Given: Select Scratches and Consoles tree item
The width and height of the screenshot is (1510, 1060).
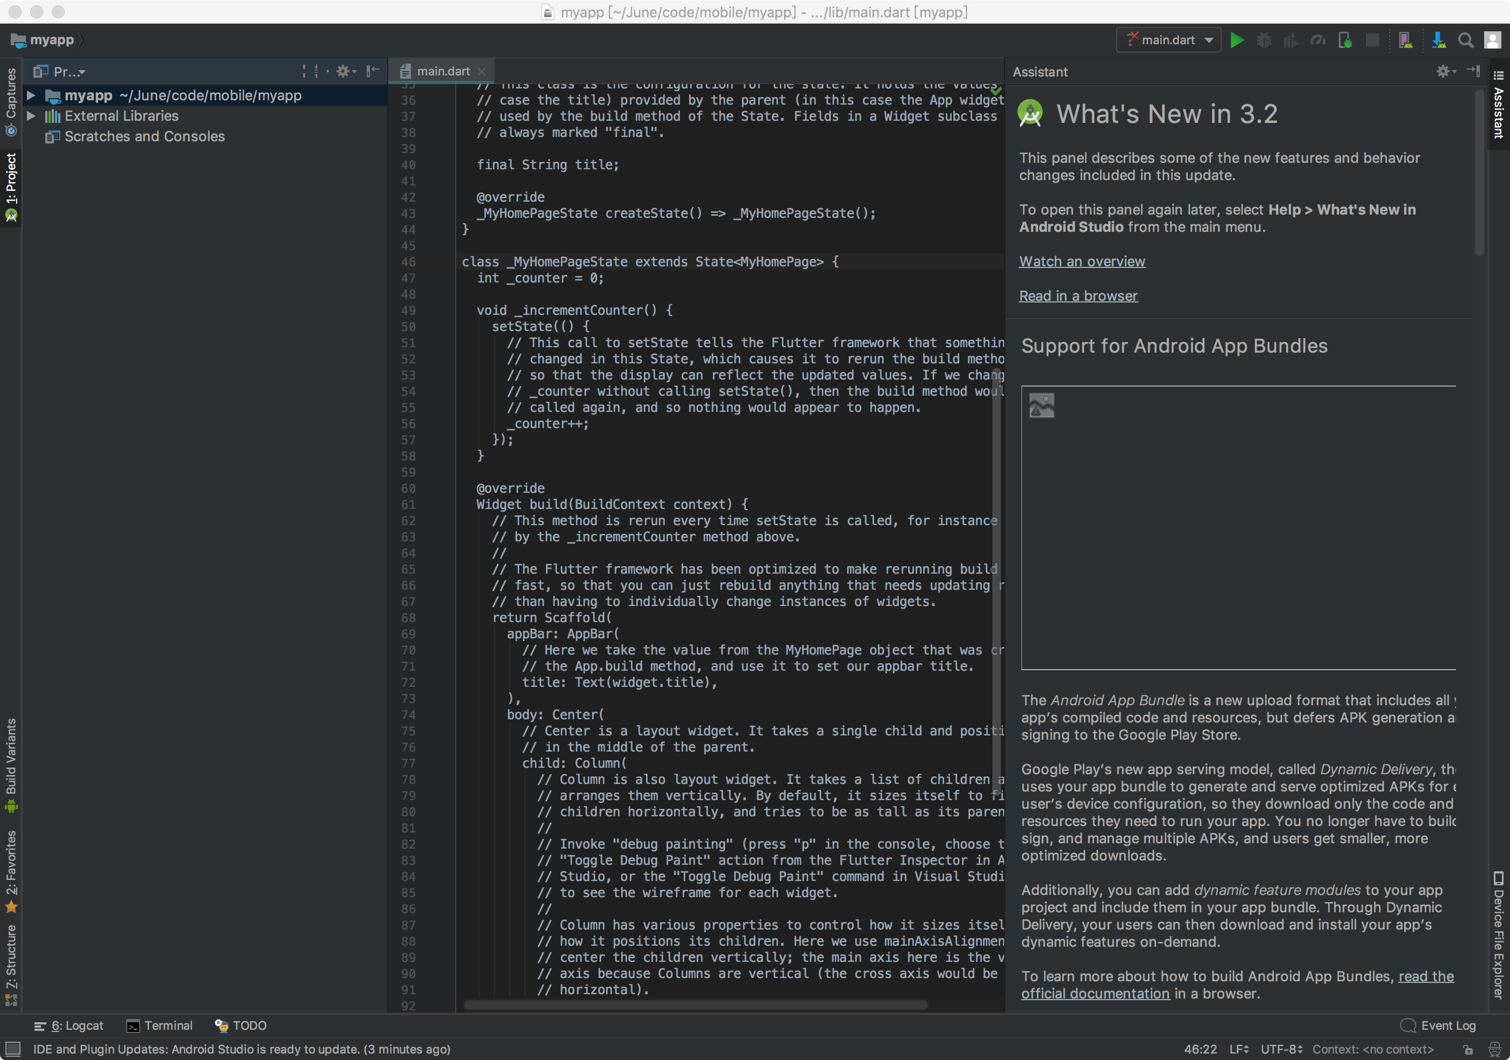Looking at the screenshot, I should (135, 136).
